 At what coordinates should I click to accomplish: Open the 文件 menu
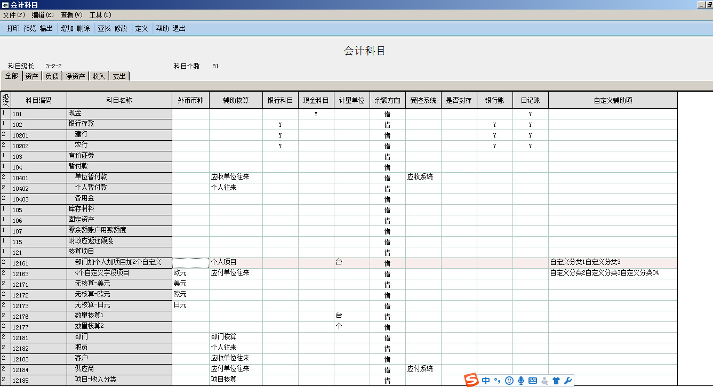[x=14, y=15]
